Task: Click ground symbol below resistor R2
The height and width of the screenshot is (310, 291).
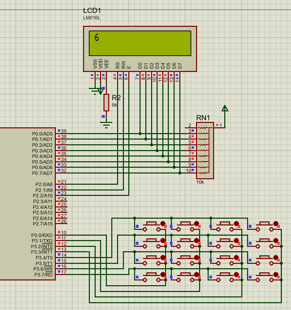Action: click(106, 125)
